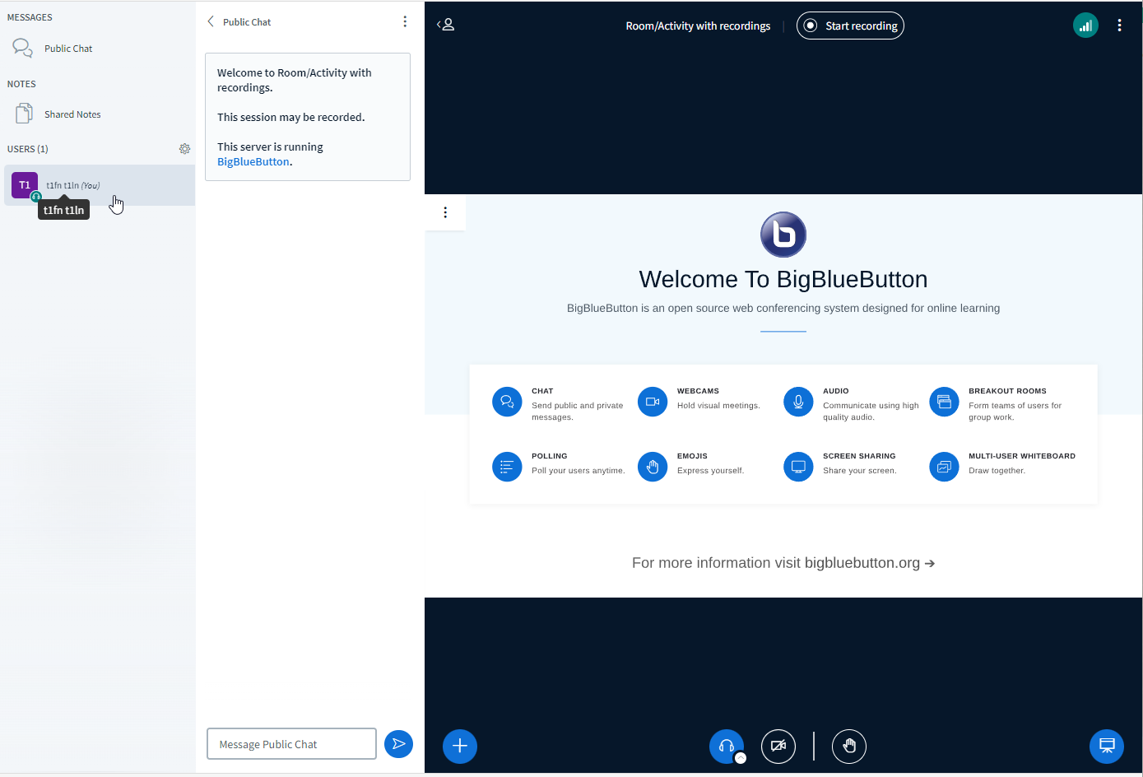
Task: Minimize presentation with bottom-right button
Action: click(x=1107, y=747)
